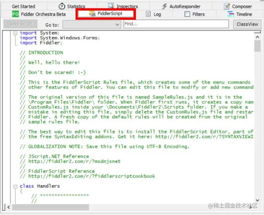Click the 'GLOBALIZATION NOTE' comment line
This screenshot has height=215, width=264.
[x=104, y=147]
